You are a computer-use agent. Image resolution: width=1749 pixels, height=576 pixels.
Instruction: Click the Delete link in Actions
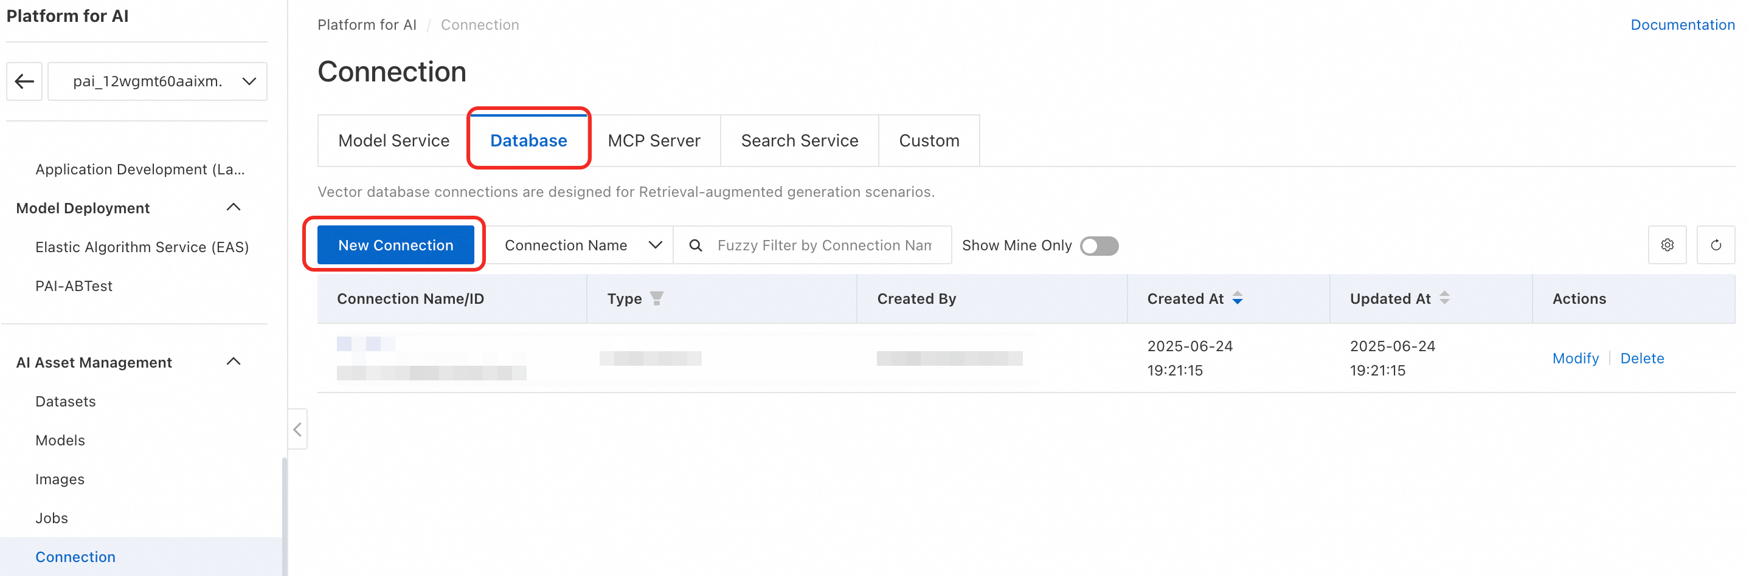click(x=1641, y=358)
